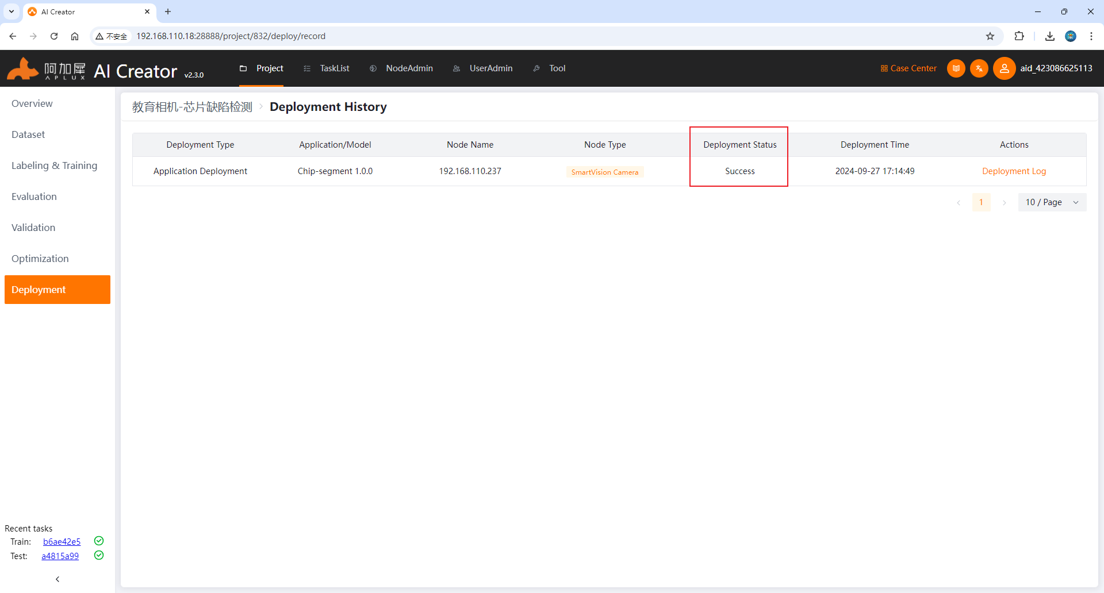The height and width of the screenshot is (593, 1104).
Task: Open browser extensions icon
Action: click(1019, 36)
